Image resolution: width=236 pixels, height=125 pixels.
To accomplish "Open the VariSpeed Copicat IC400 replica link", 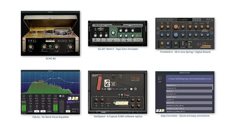I will pos(118,116).
